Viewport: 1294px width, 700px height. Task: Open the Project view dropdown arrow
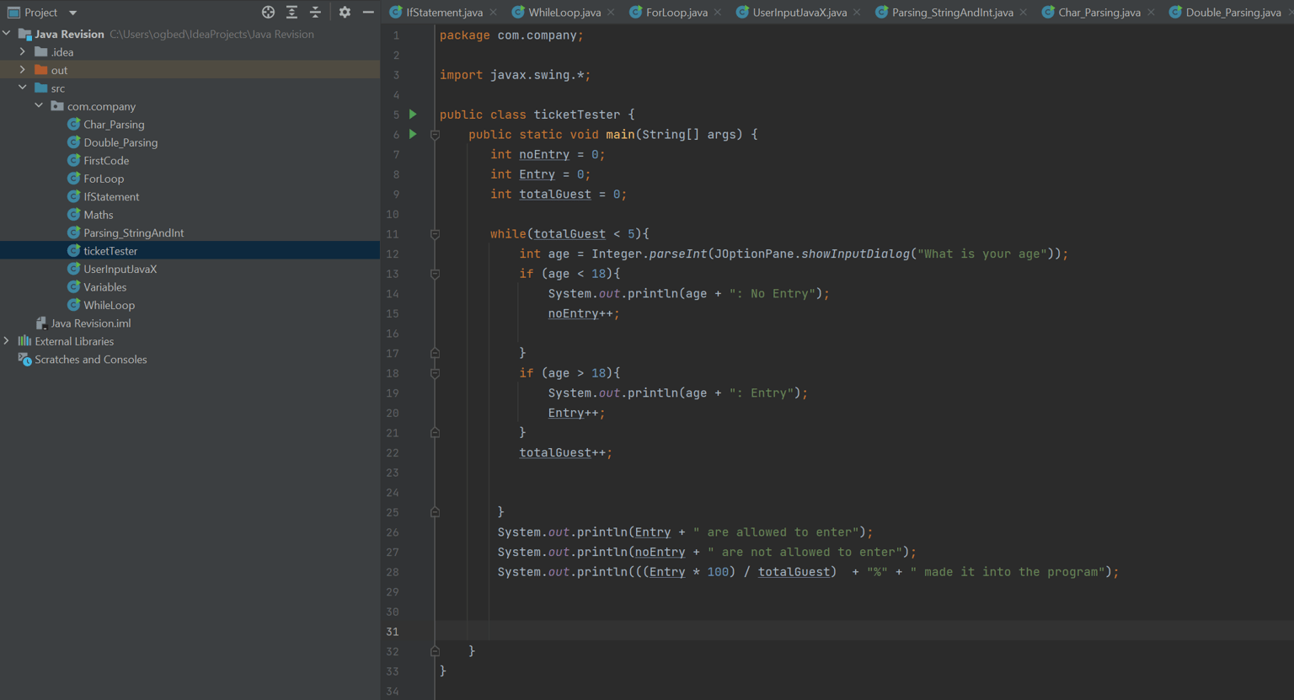72,13
